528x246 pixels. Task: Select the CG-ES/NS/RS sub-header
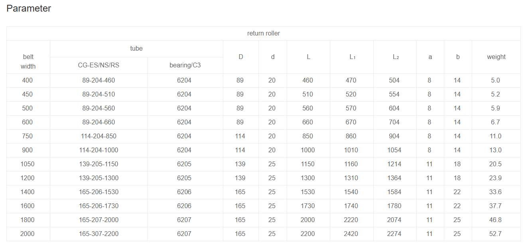pos(99,65)
